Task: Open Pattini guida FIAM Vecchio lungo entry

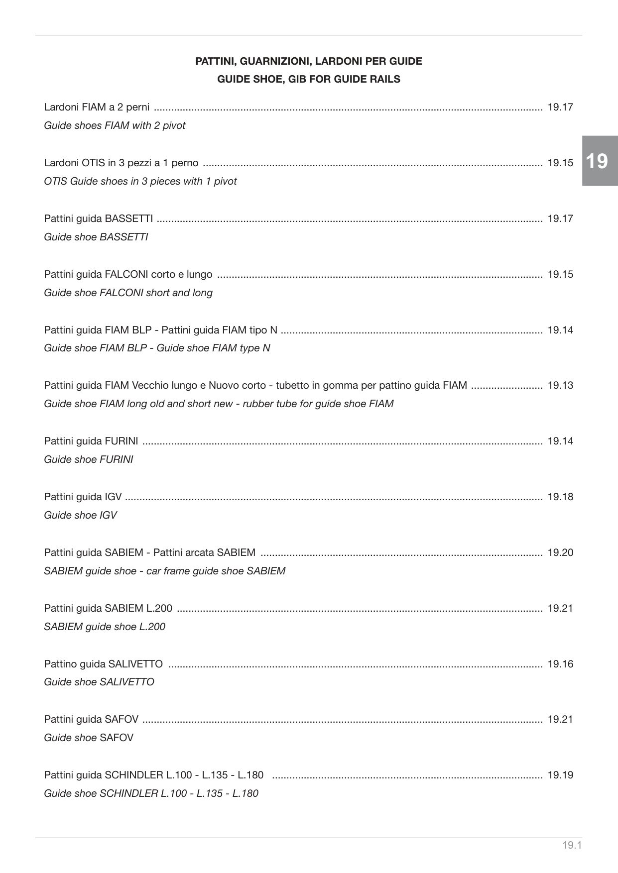Action: 308,385
